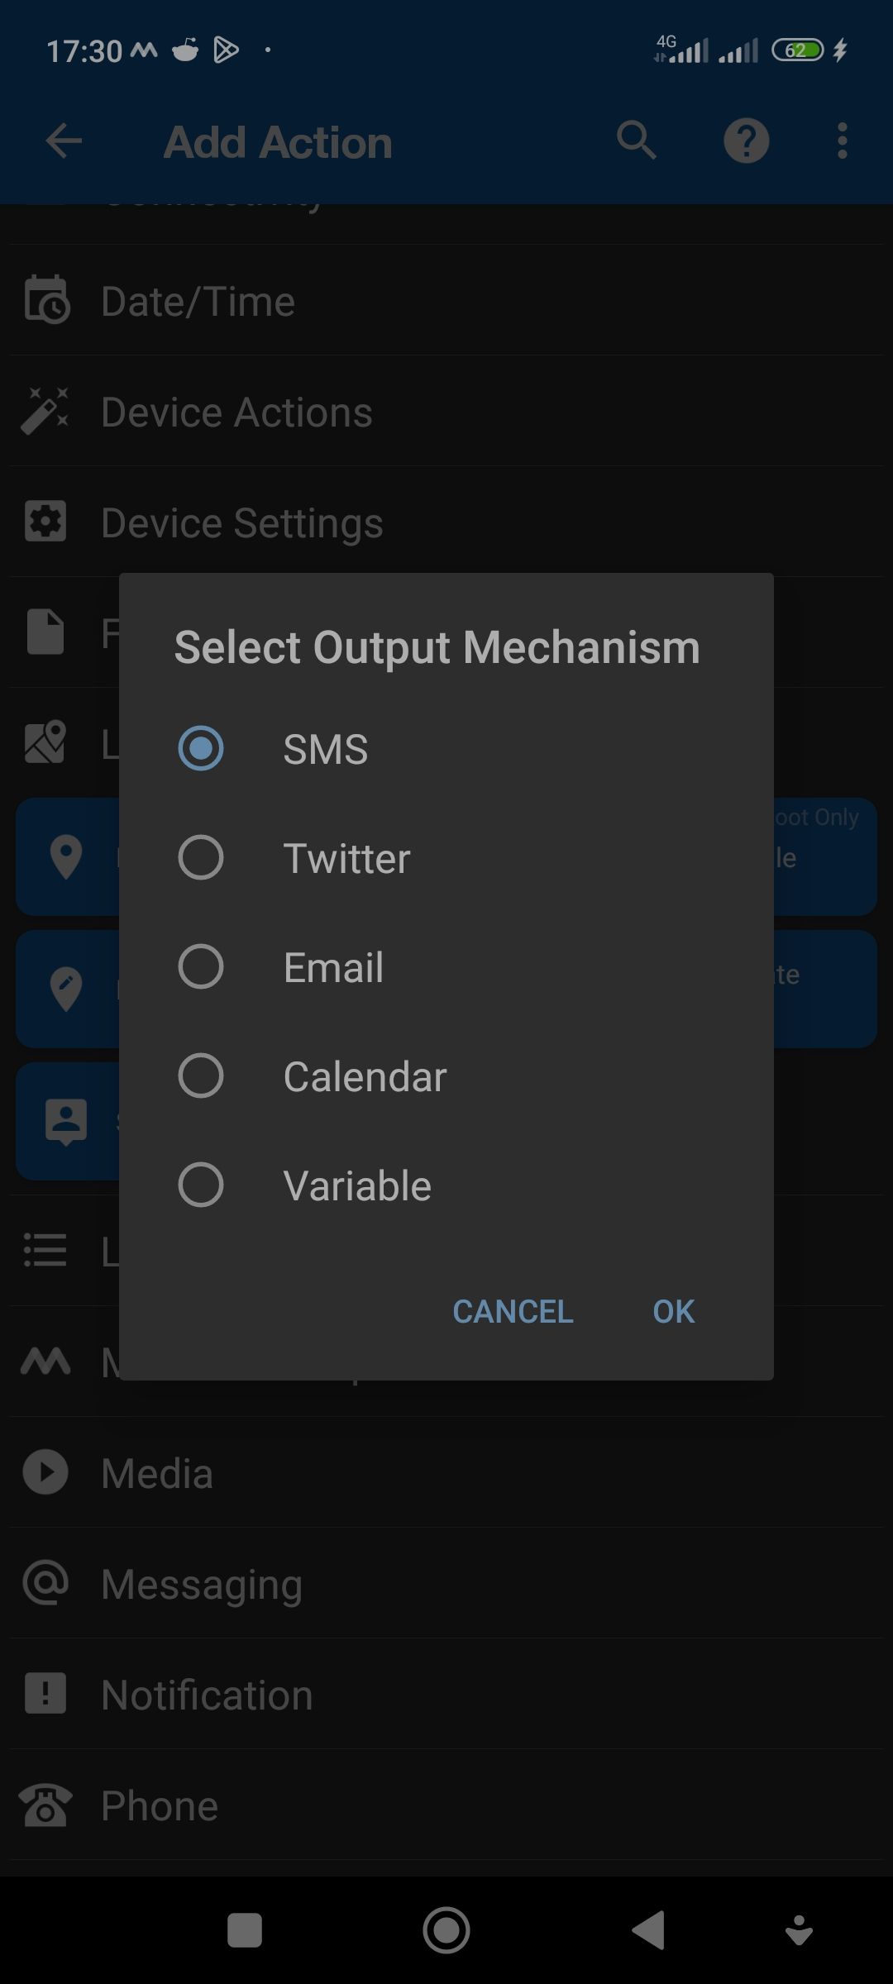The image size is (893, 1984).
Task: Open search in Add Action screen
Action: [x=637, y=141]
